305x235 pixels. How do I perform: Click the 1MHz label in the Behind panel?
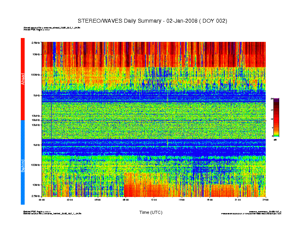tap(37, 145)
